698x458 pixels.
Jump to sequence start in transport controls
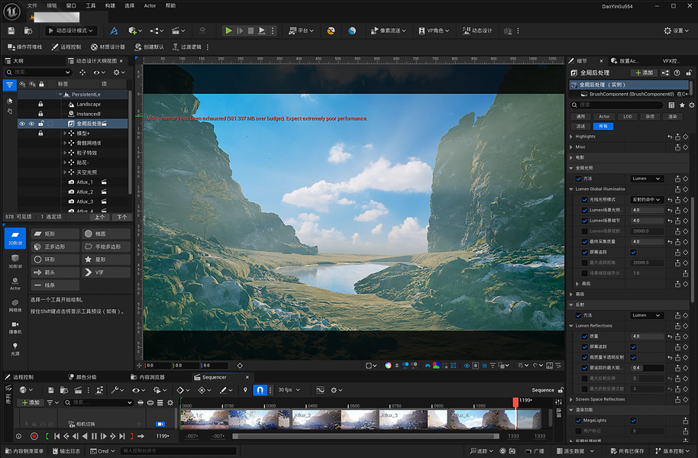coord(57,436)
